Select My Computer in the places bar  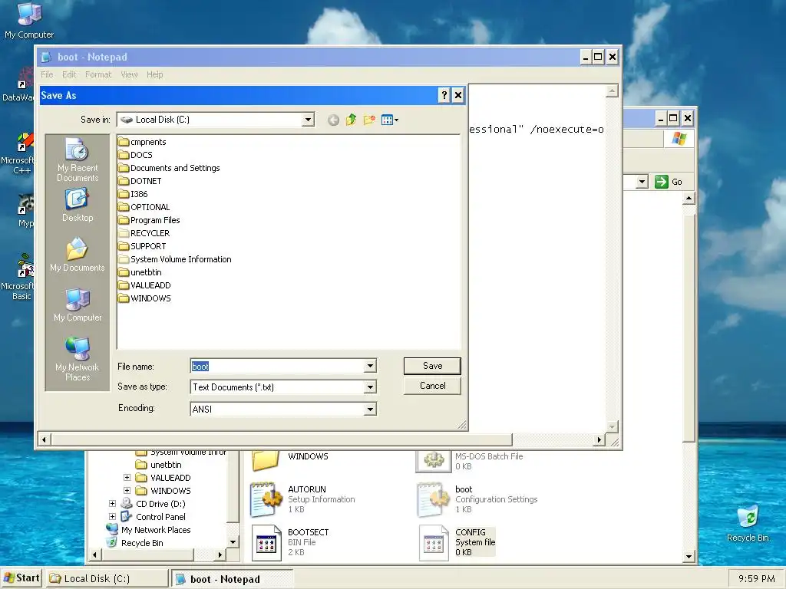click(78, 304)
